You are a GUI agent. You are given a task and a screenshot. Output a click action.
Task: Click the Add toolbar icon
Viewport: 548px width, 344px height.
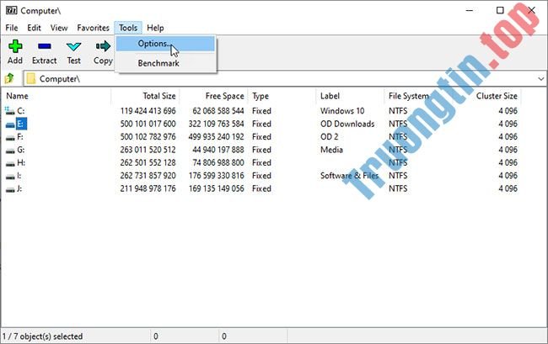click(15, 46)
